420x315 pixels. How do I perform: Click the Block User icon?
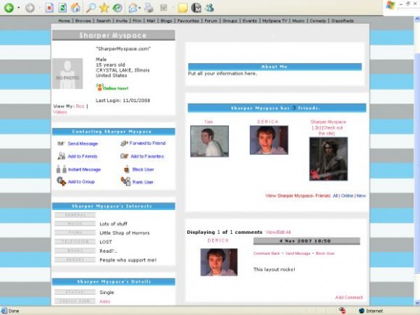tap(127, 169)
